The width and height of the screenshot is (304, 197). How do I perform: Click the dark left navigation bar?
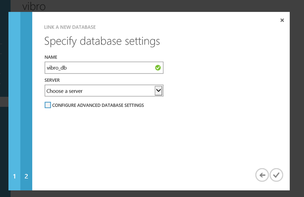[x=4, y=58]
